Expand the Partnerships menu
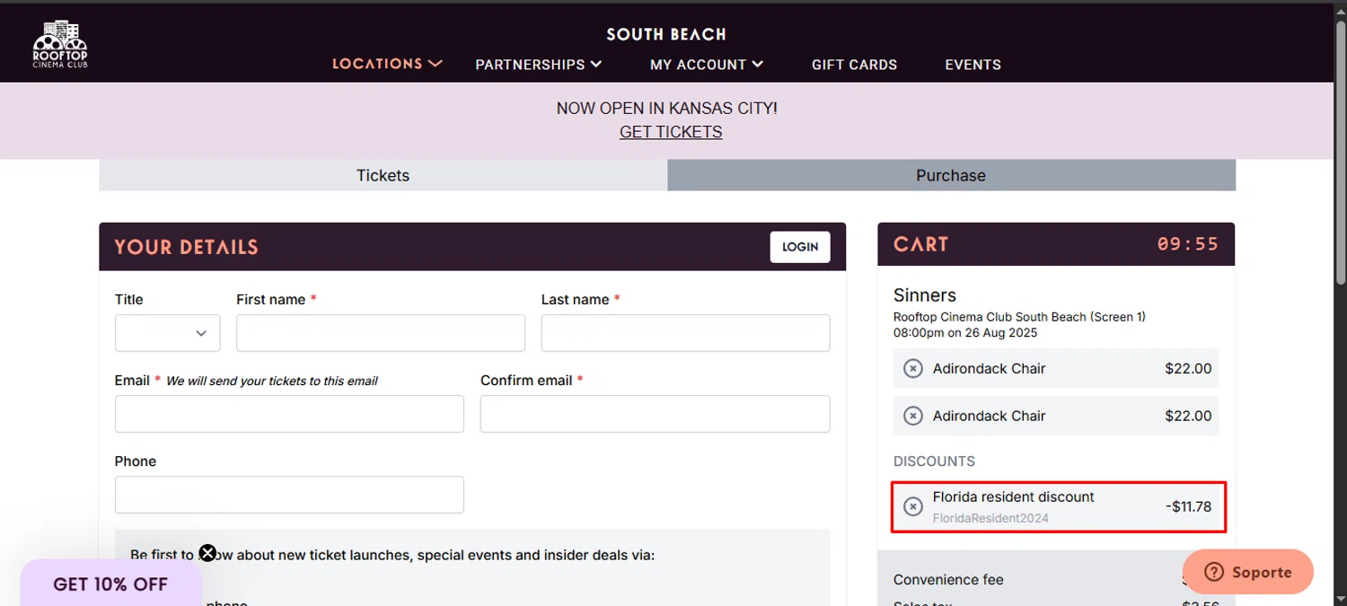This screenshot has width=1347, height=606. pyautogui.click(x=538, y=65)
